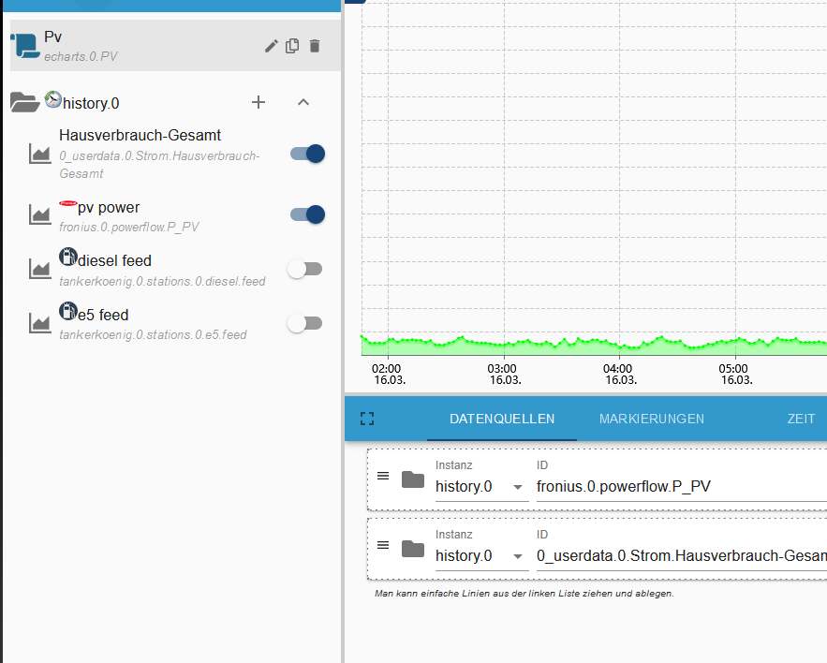Screen dimensions: 827x663
Task: Copy the Pv chart preset
Action: point(292,46)
